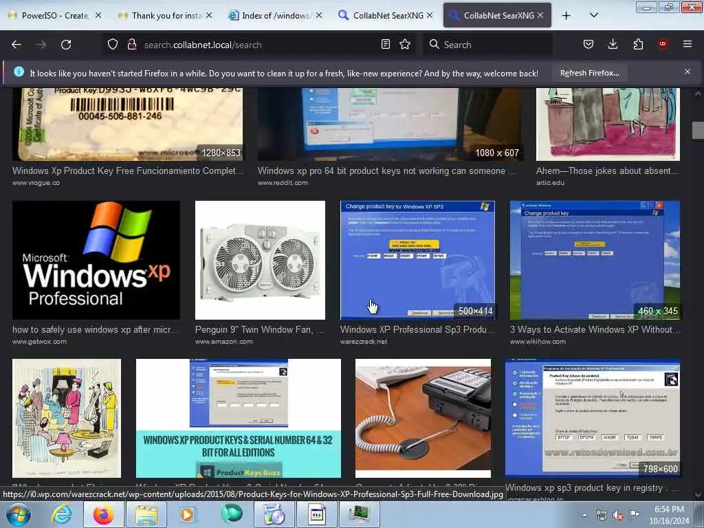Open Windows Explorer folder taskbar icon

[146, 514]
